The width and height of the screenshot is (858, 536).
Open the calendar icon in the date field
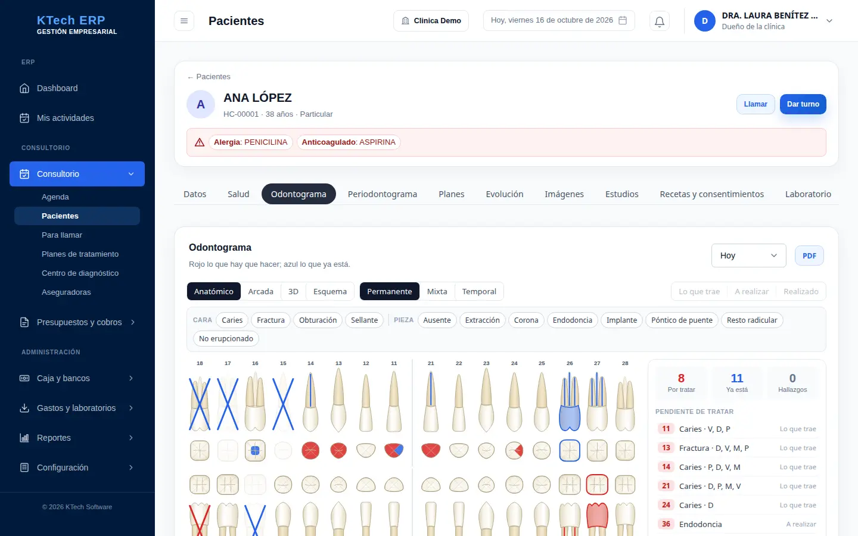(623, 20)
